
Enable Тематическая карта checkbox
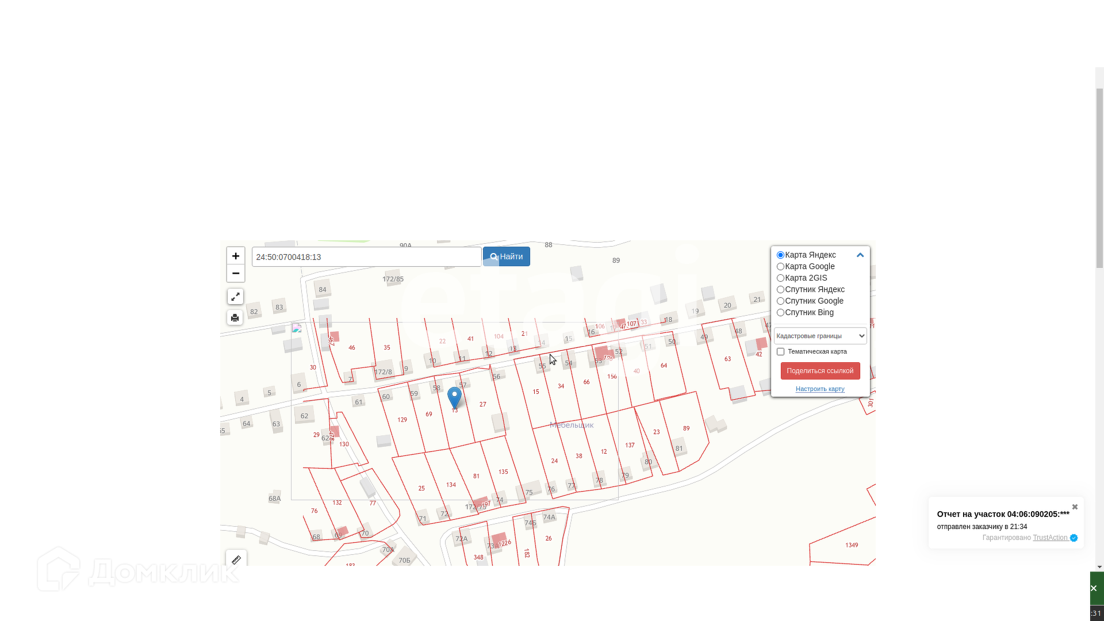click(780, 352)
